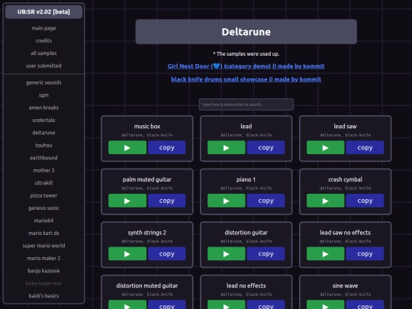The height and width of the screenshot is (309, 412).
Task: Select banjo kazooie category
Action: coord(43,271)
